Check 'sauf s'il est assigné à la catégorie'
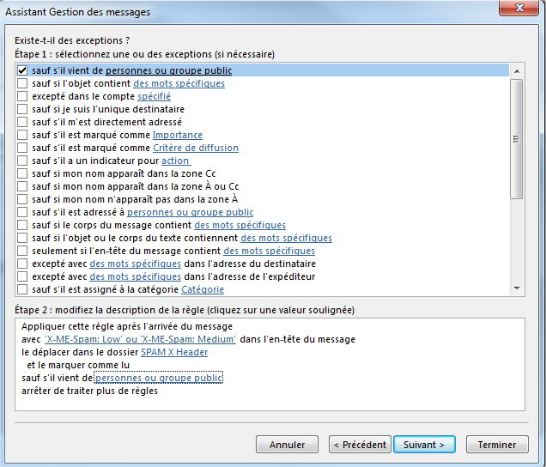546x467 pixels. [x=22, y=290]
